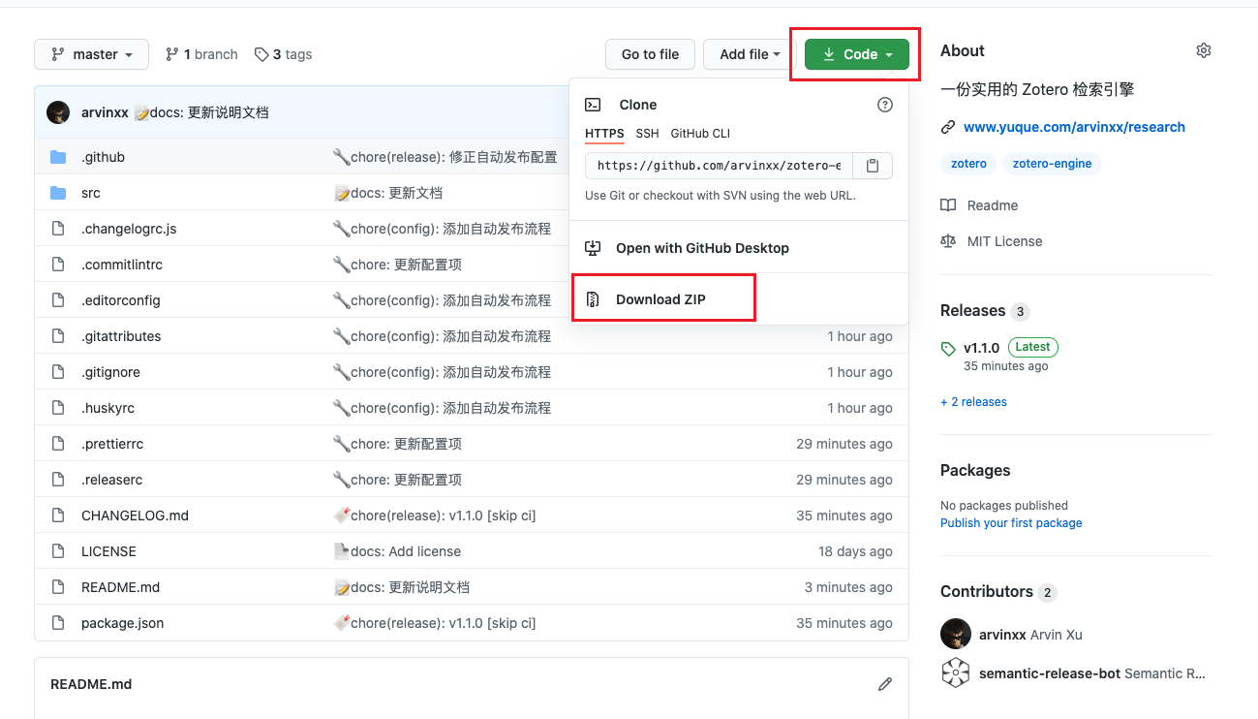Click the Go to file button
The width and height of the screenshot is (1258, 719).
(x=650, y=54)
